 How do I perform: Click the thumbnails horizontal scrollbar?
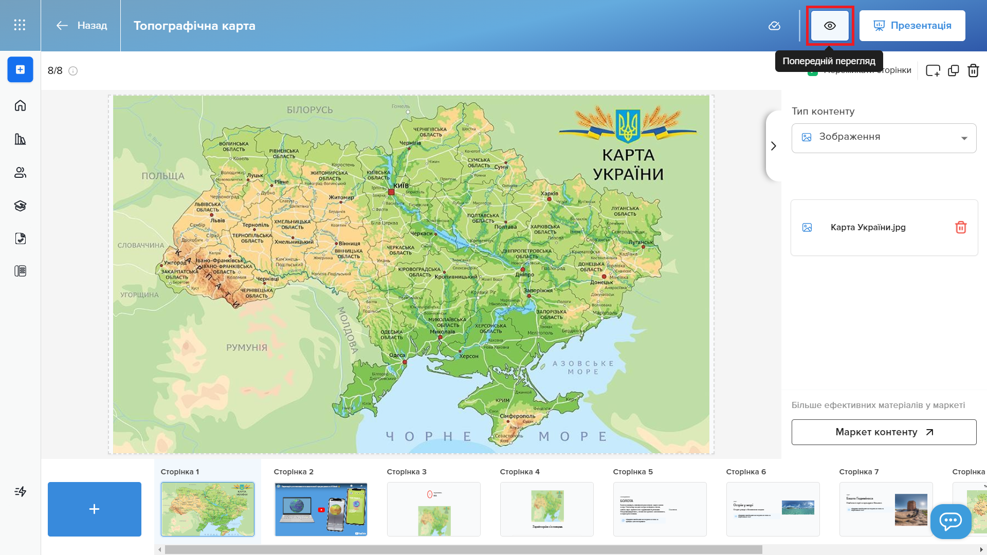click(x=463, y=549)
